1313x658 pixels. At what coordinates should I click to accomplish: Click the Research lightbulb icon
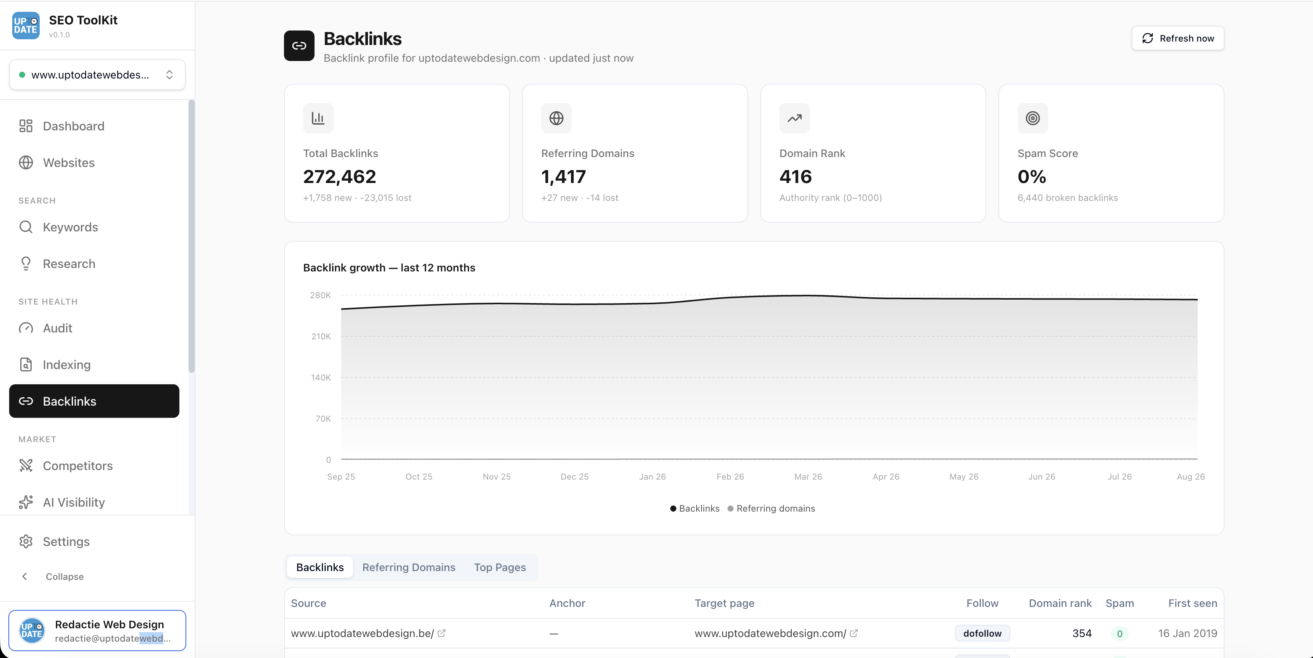(26, 263)
